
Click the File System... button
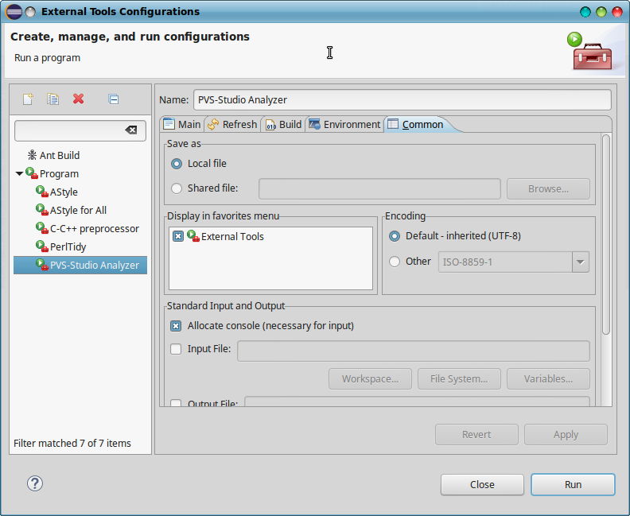459,378
